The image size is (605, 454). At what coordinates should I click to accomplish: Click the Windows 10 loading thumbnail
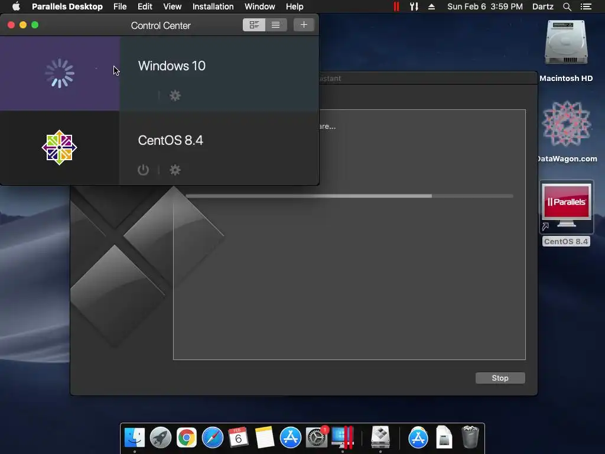tap(60, 73)
